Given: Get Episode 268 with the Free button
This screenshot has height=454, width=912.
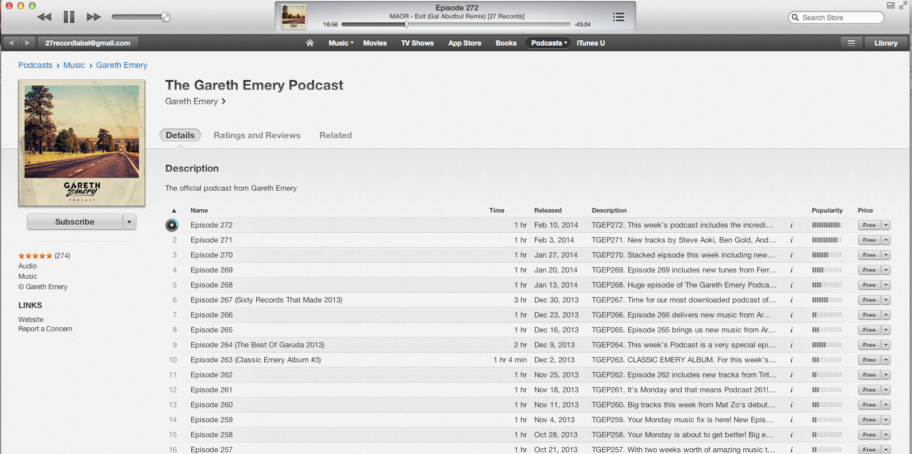Looking at the screenshot, I should (x=869, y=285).
